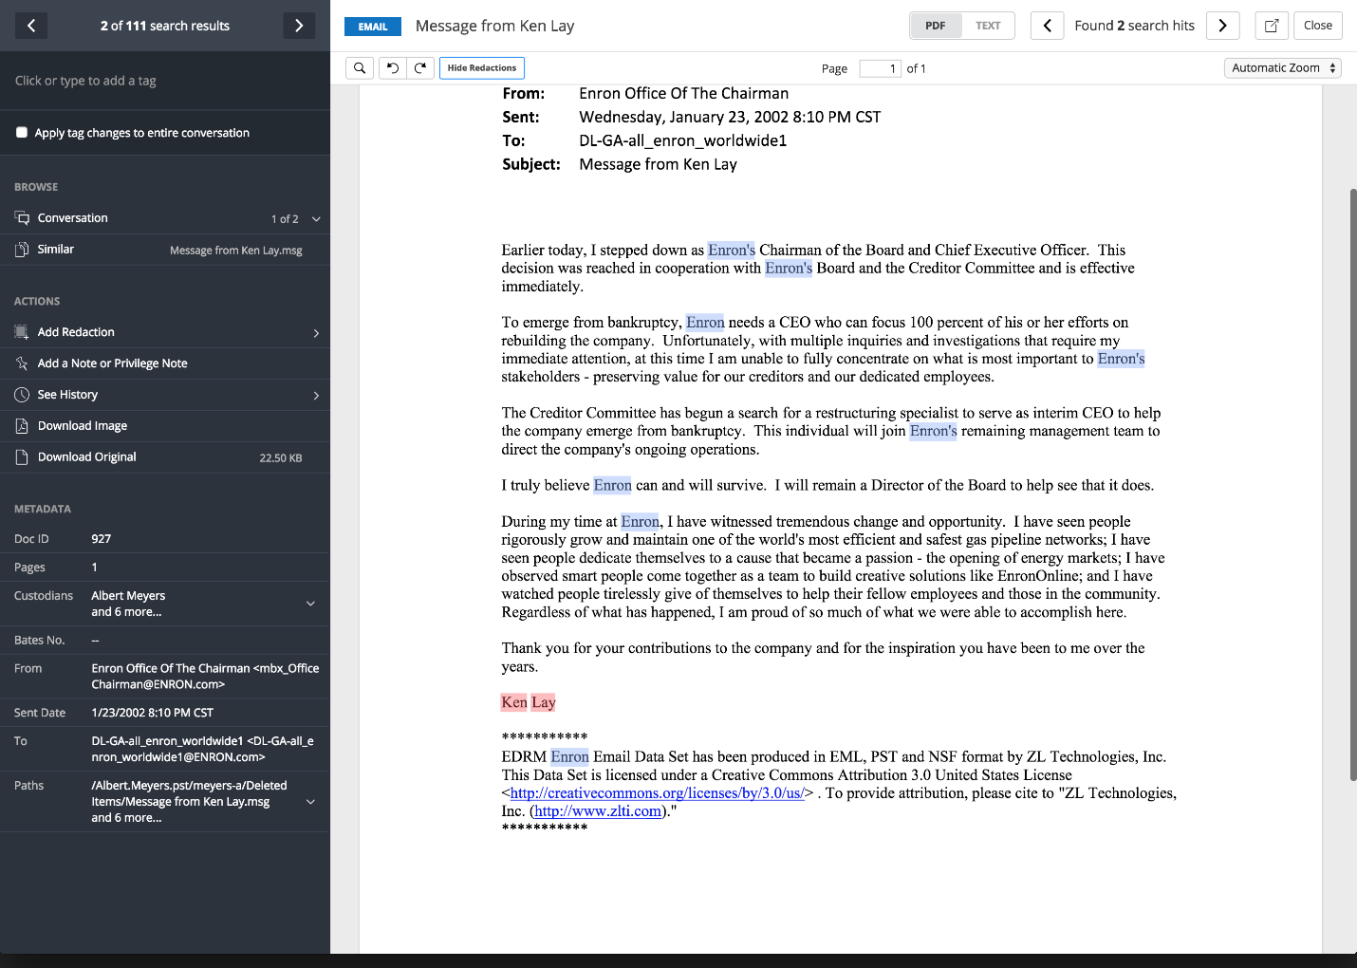Viewport: 1357px width, 968px height.
Task: Open the Automatic Zoom dropdown
Action: coord(1282,68)
